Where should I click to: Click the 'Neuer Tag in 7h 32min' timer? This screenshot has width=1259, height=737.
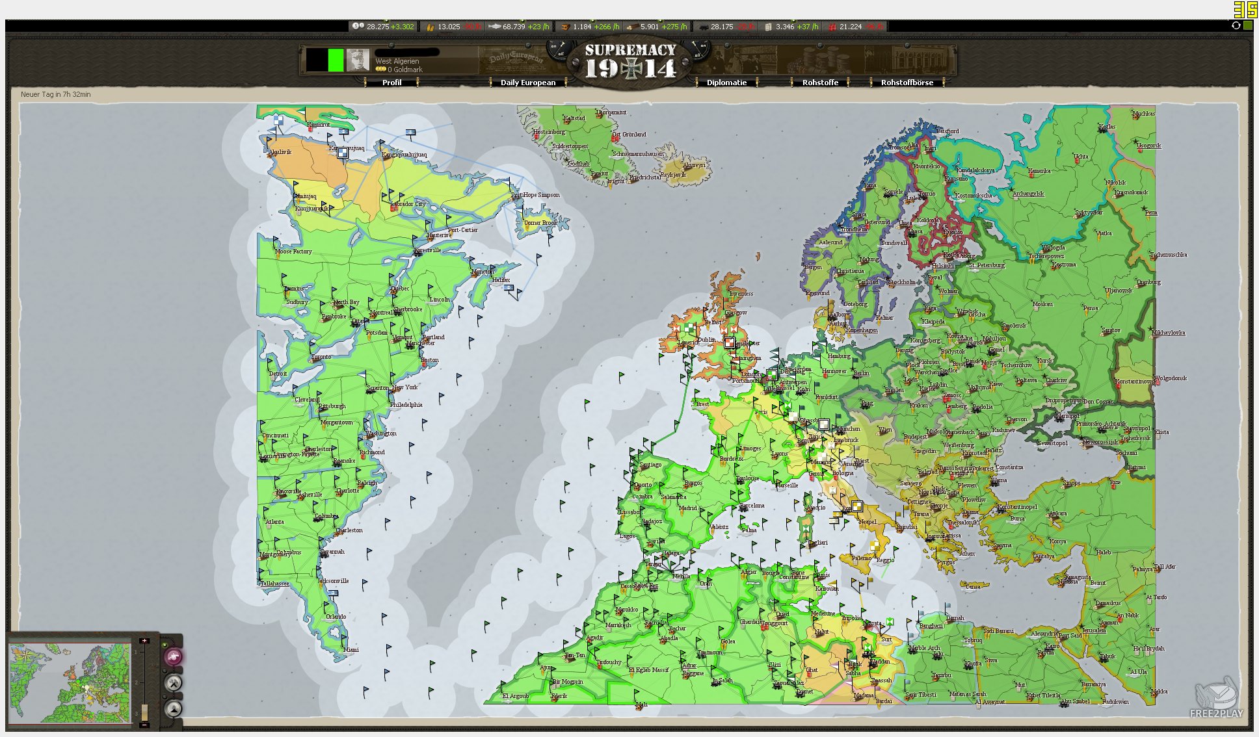click(x=56, y=94)
